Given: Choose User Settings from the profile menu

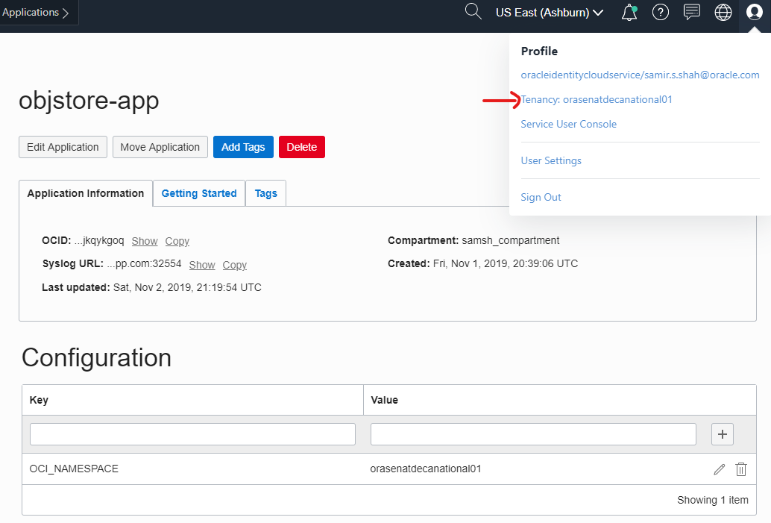Looking at the screenshot, I should (x=551, y=160).
